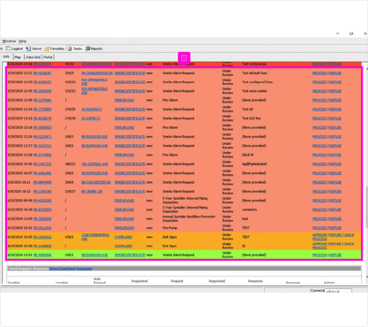The image size is (368, 327).
Task: Click REFUSE in the 16:07 row
Action: [x=335, y=173]
